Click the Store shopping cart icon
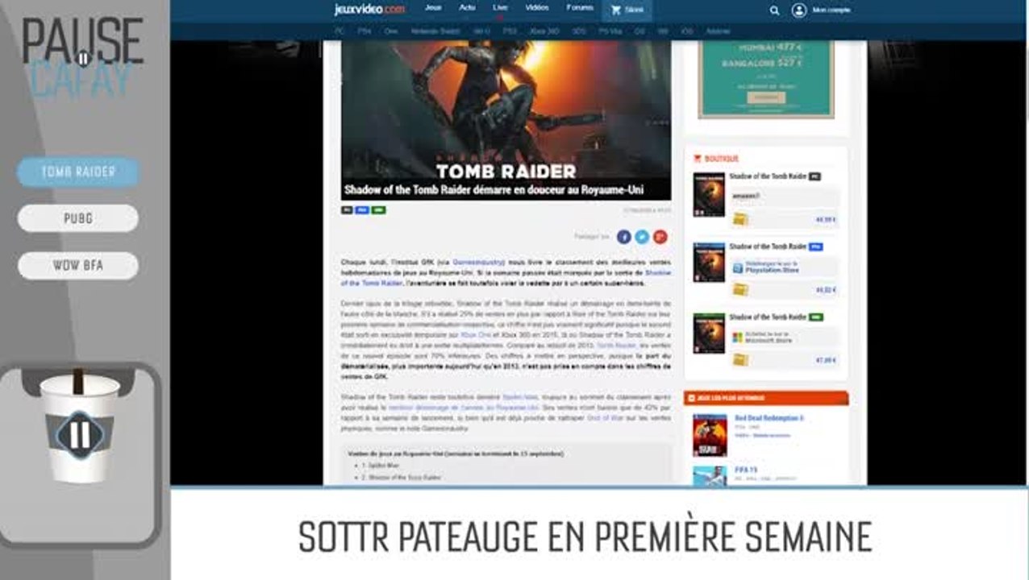Viewport: 1029px width, 580px height. coord(616,10)
